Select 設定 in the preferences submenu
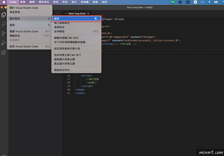Image resolution: width=224 pixels, height=156 pixels. click(76, 18)
